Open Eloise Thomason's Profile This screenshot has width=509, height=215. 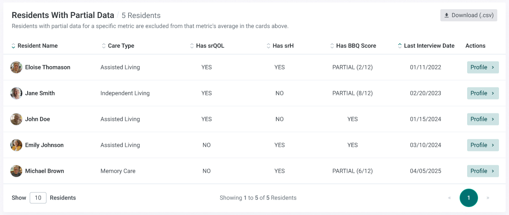pos(483,67)
